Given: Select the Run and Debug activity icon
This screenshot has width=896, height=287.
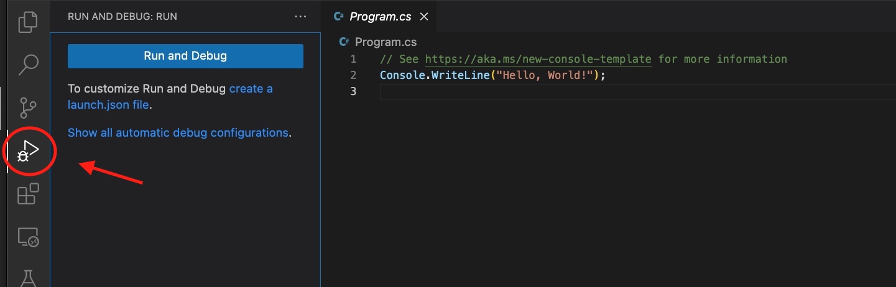Looking at the screenshot, I should [29, 151].
